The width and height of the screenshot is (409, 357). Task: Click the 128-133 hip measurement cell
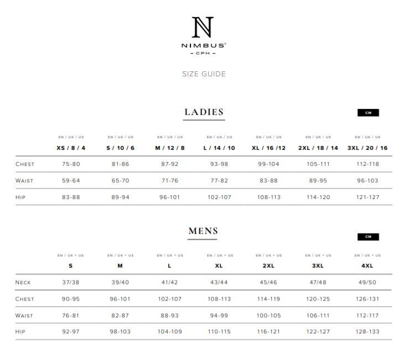(x=367, y=332)
